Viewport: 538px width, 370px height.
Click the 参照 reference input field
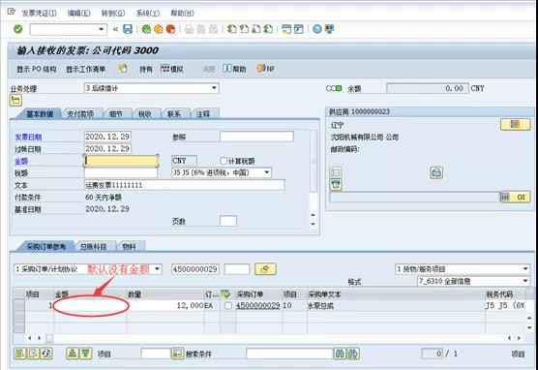pos(256,137)
